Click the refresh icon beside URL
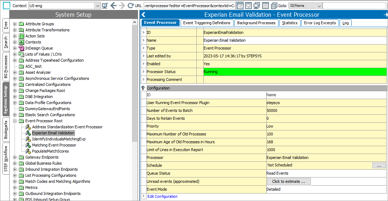Viewport: 388px width, 201px height. tap(130, 6)
